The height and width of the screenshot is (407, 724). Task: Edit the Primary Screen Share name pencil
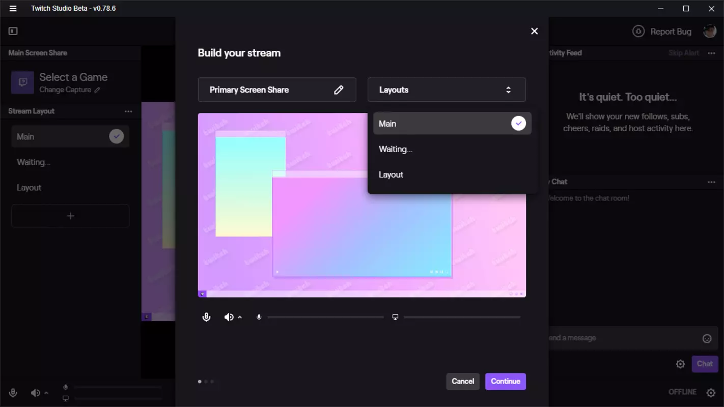pos(339,90)
